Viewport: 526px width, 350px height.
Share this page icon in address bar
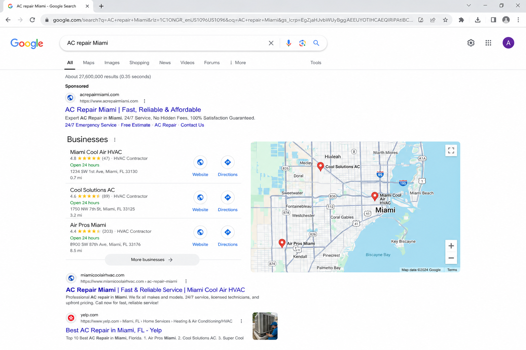point(433,20)
